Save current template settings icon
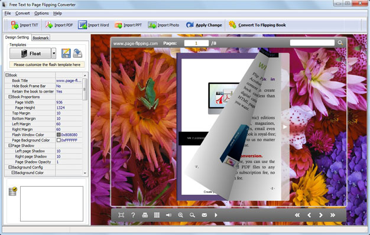 (66, 53)
